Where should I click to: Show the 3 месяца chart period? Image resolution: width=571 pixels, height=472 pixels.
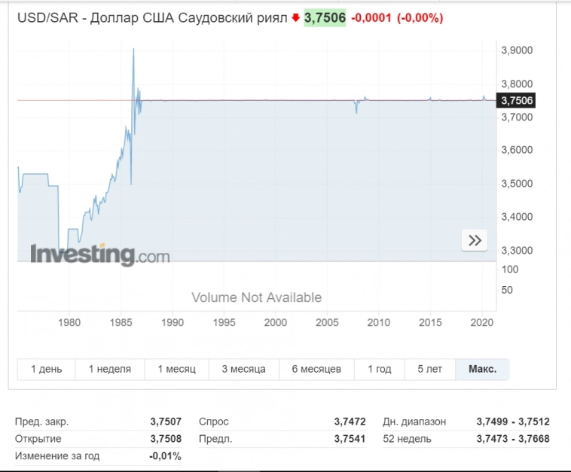point(243,369)
